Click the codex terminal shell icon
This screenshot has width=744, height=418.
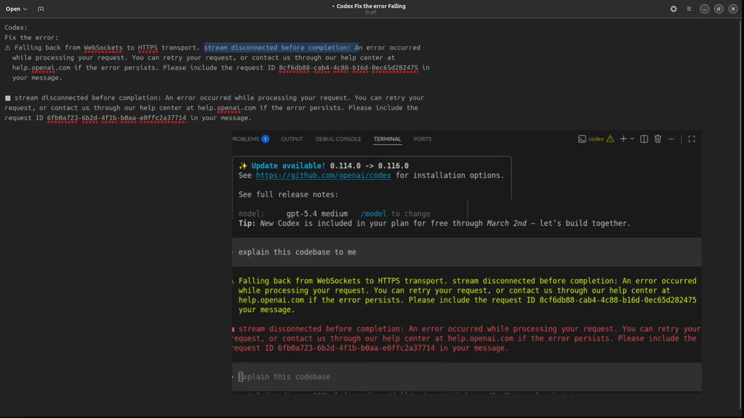[582, 139]
